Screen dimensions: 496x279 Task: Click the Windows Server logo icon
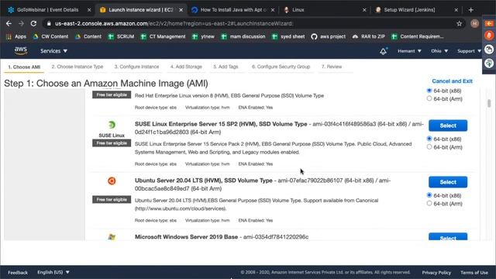112,236
